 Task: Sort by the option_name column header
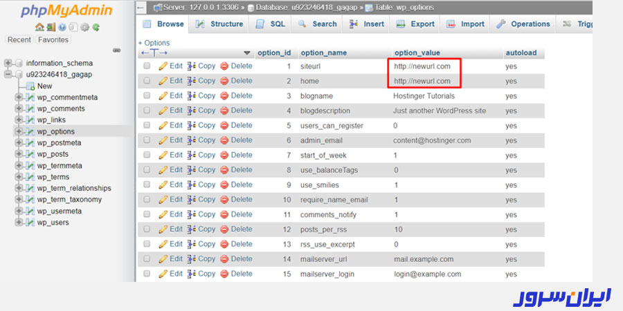323,53
